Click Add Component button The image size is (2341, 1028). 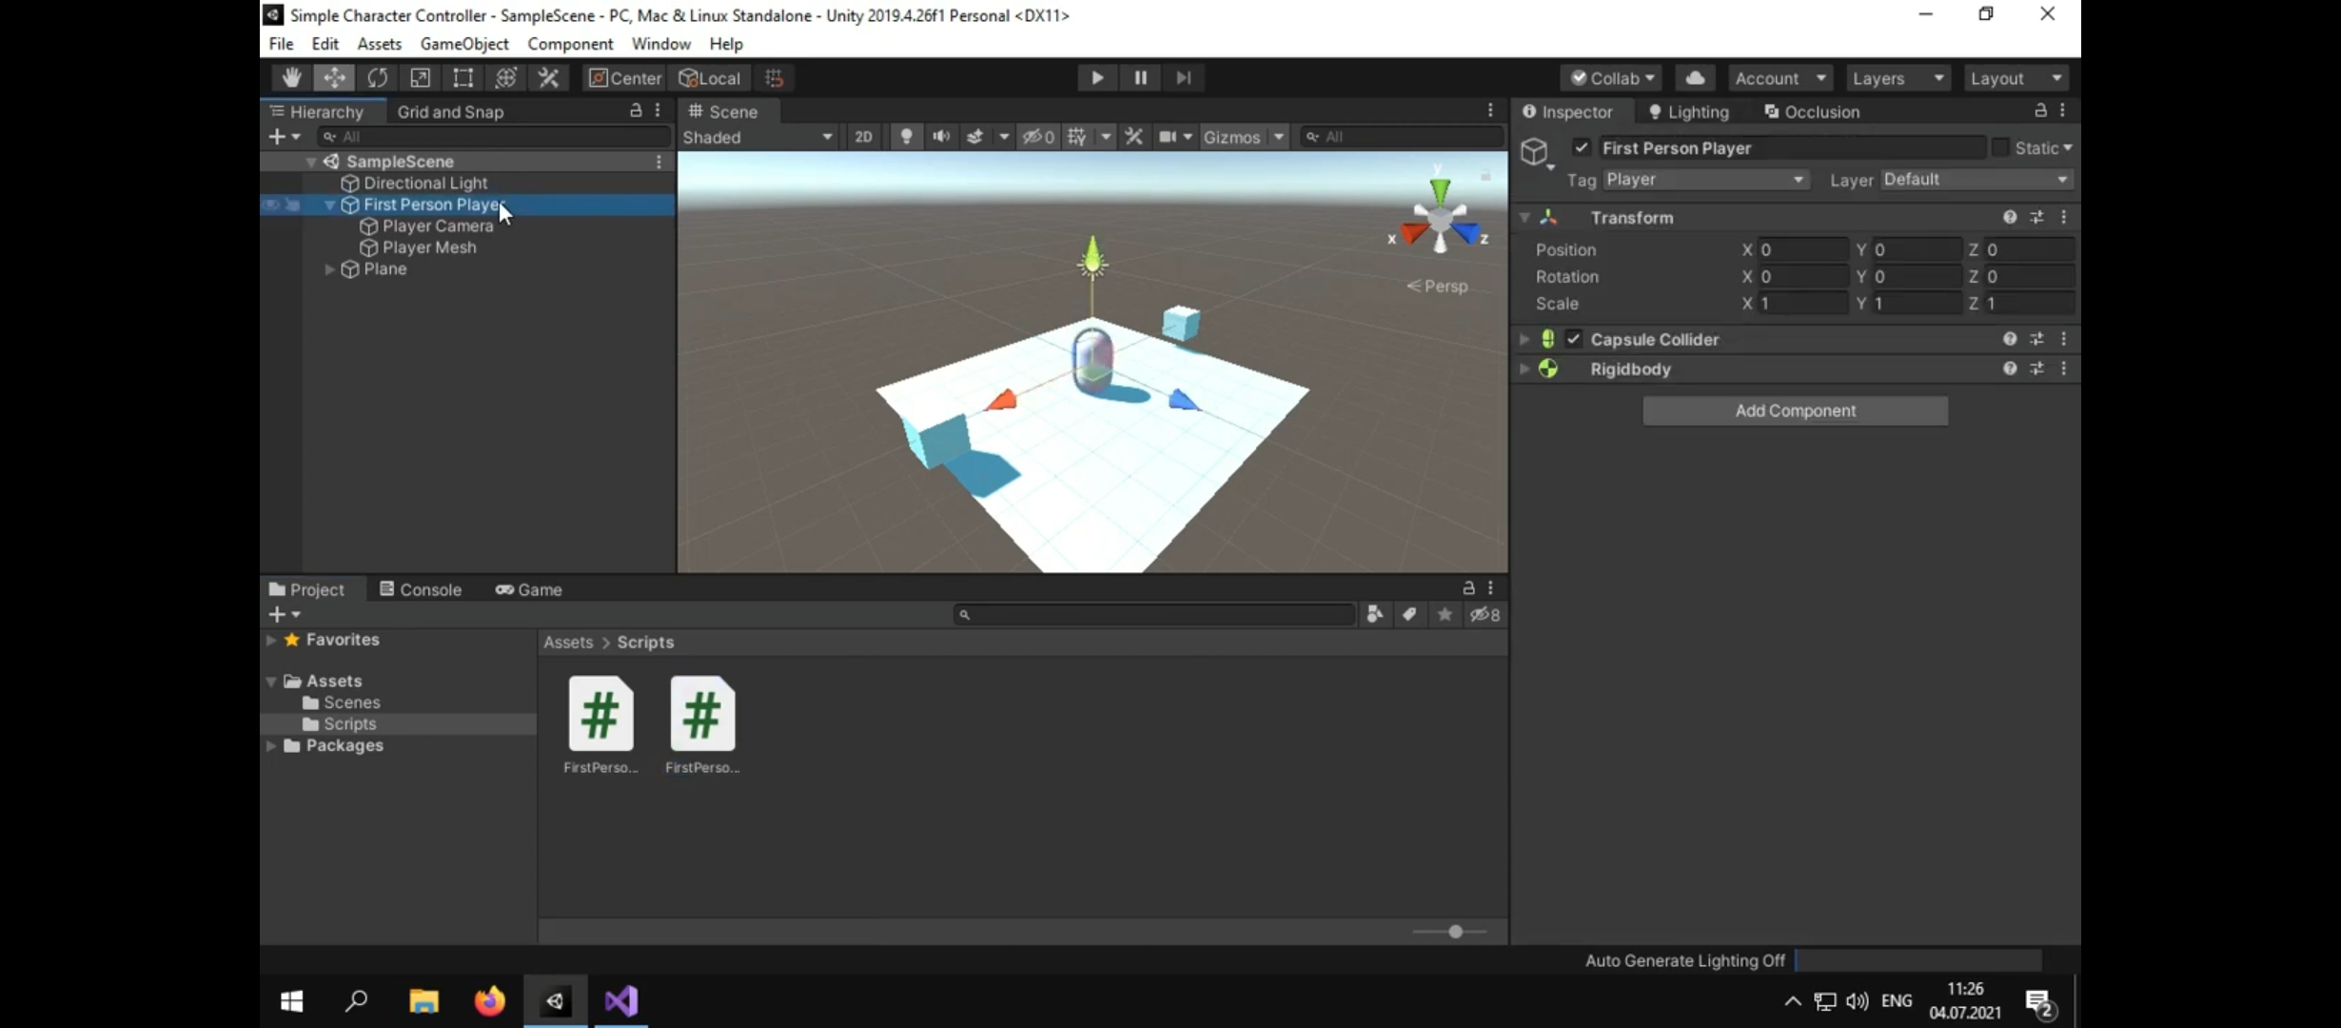point(1795,410)
